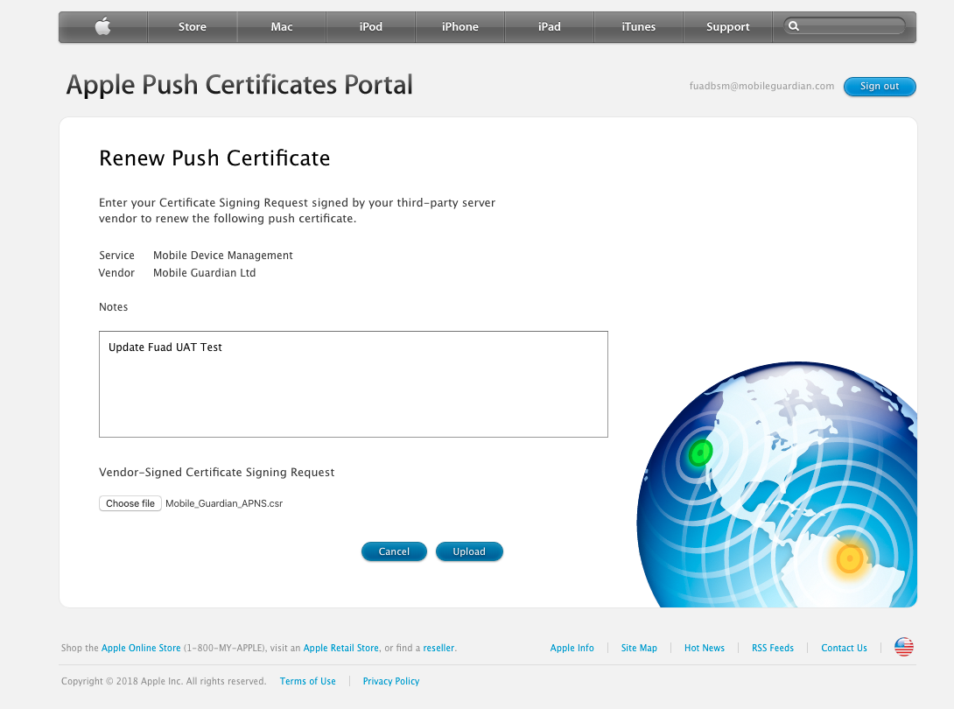Open the Store menu
Viewport: 954px width, 709px height.
pos(193,27)
